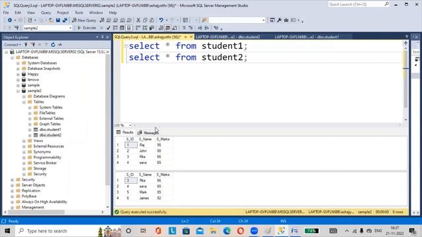This screenshot has width=422, height=237.
Task: Click the Undo arrow icon
Action: click(161, 20)
